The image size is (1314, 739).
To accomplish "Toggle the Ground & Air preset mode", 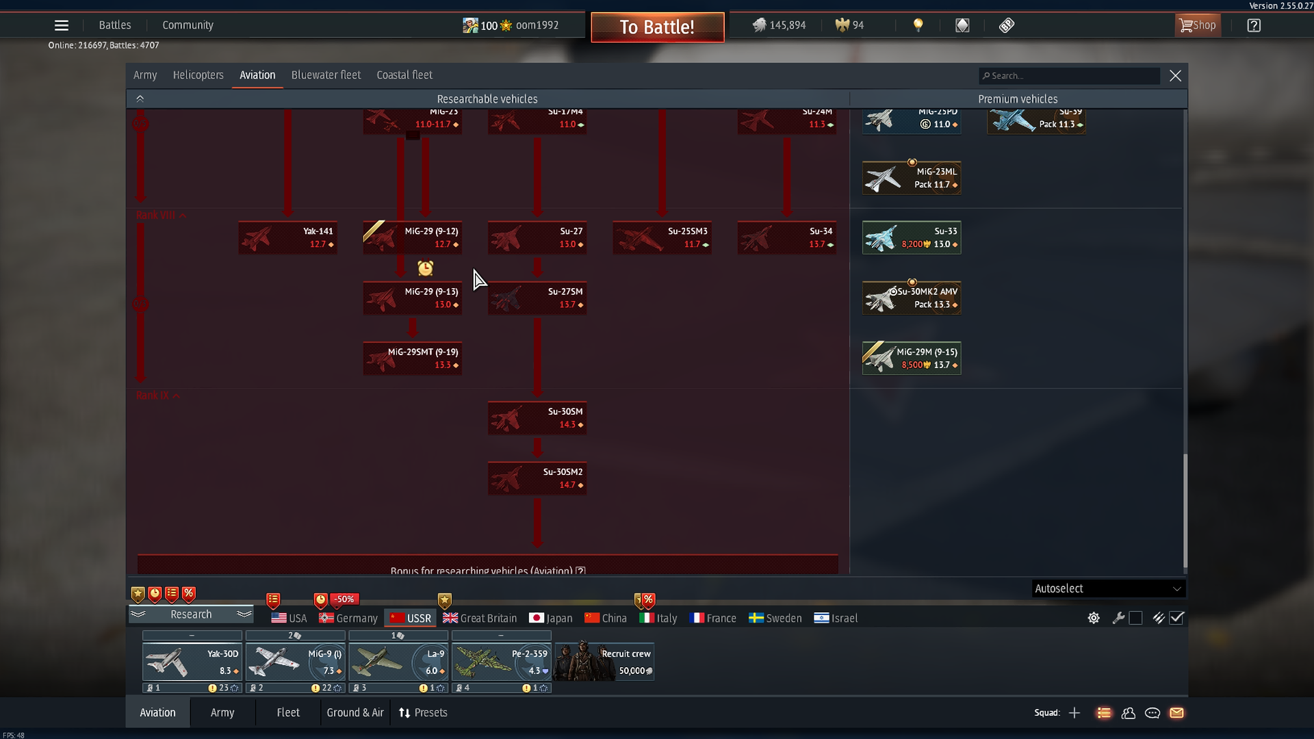I will click(355, 713).
